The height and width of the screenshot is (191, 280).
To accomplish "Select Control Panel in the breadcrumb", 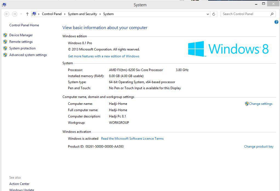I will (52, 14).
